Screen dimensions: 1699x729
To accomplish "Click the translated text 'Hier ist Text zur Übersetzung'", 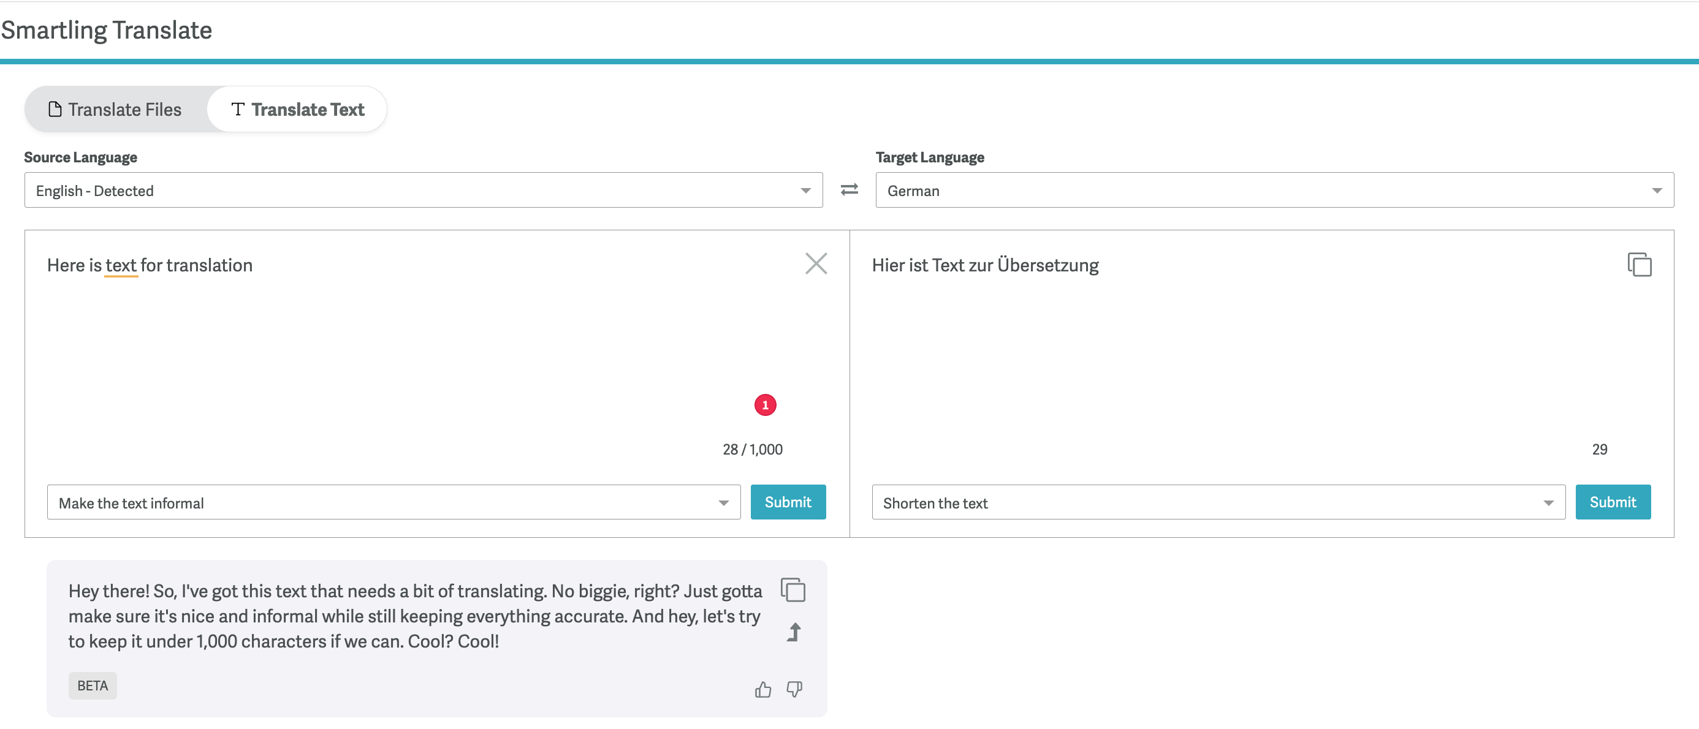I will coord(985,265).
